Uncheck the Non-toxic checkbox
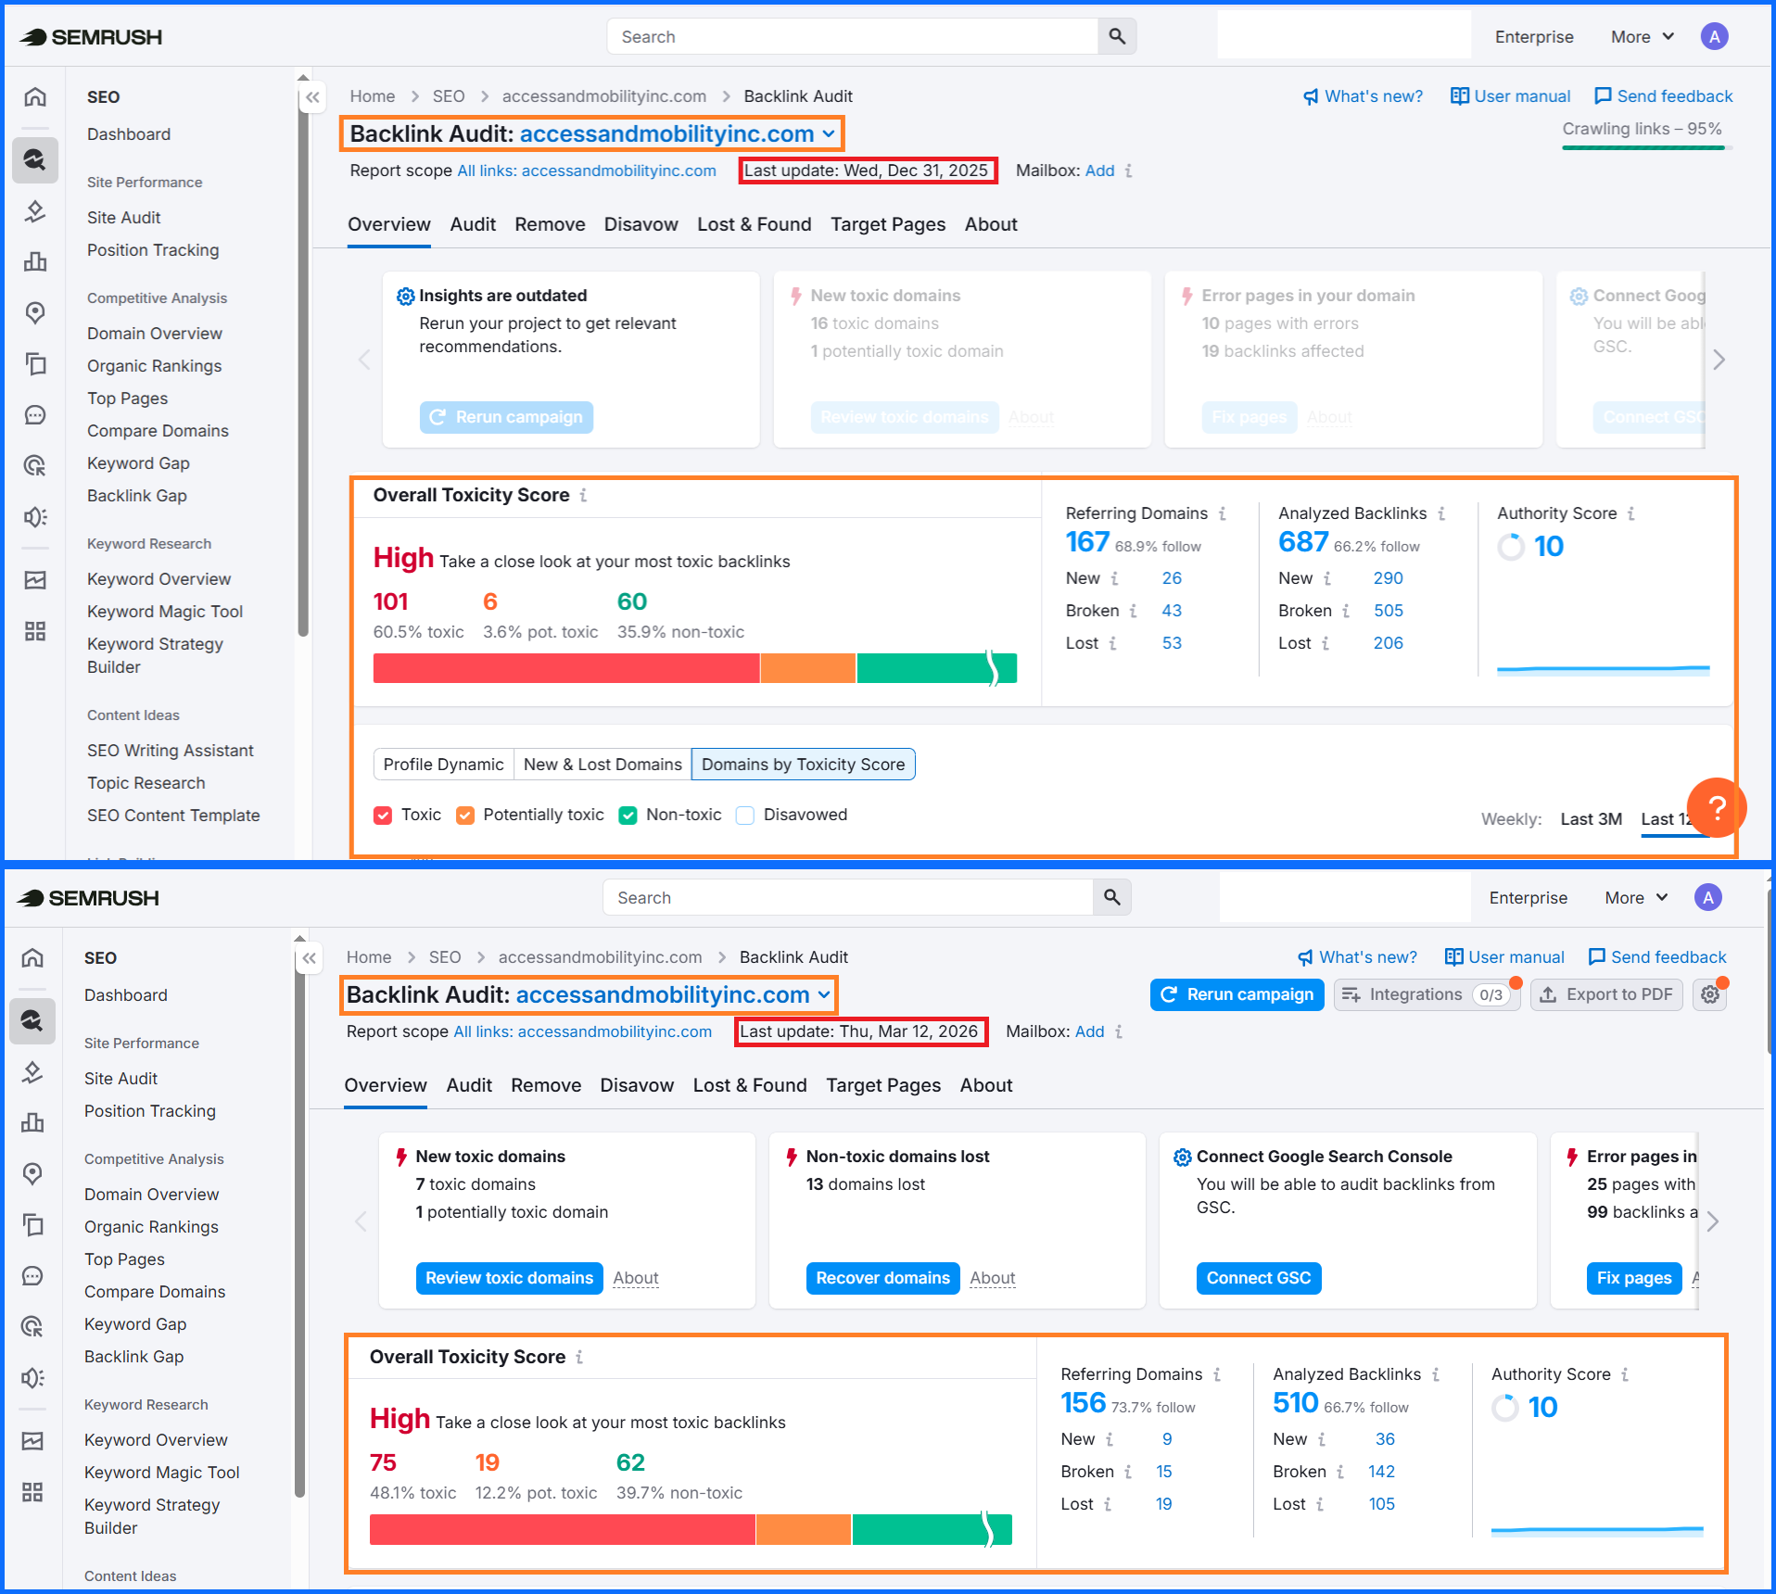The height and width of the screenshot is (1594, 1776). [628, 815]
